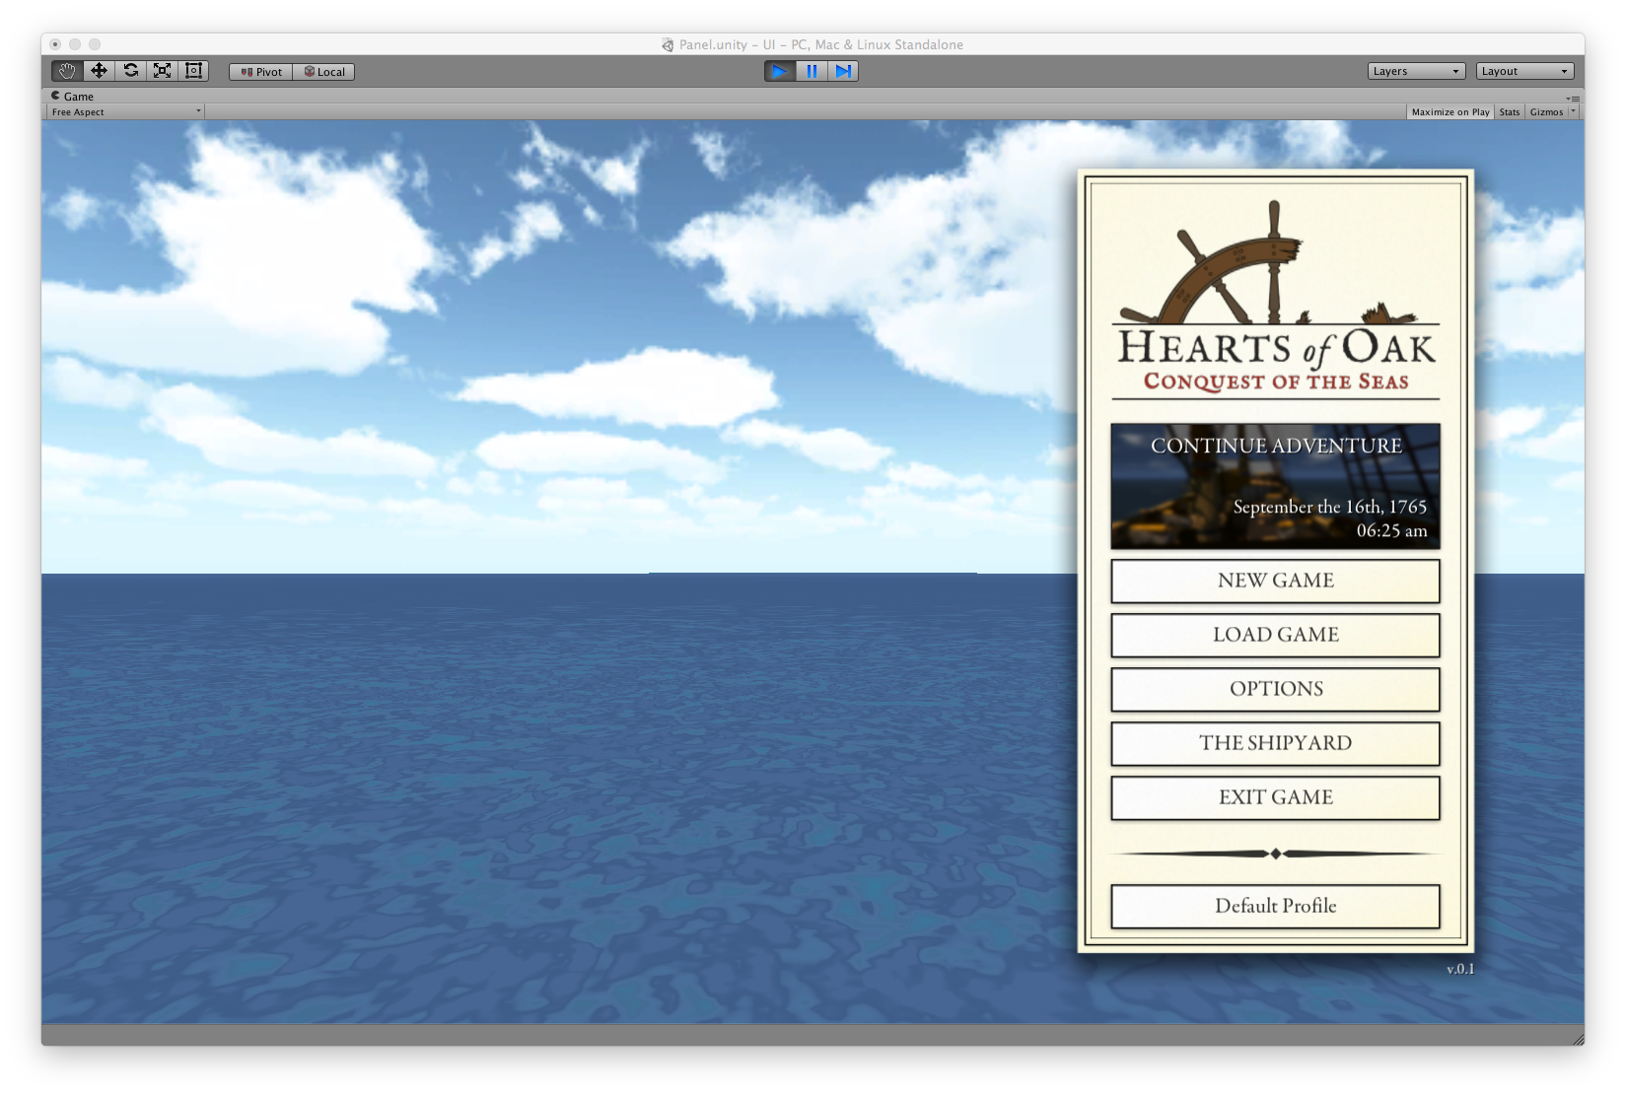Open the Layout dropdown

click(1524, 71)
